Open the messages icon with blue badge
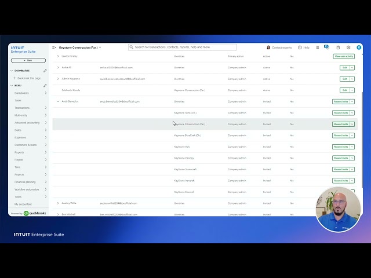 (327, 47)
